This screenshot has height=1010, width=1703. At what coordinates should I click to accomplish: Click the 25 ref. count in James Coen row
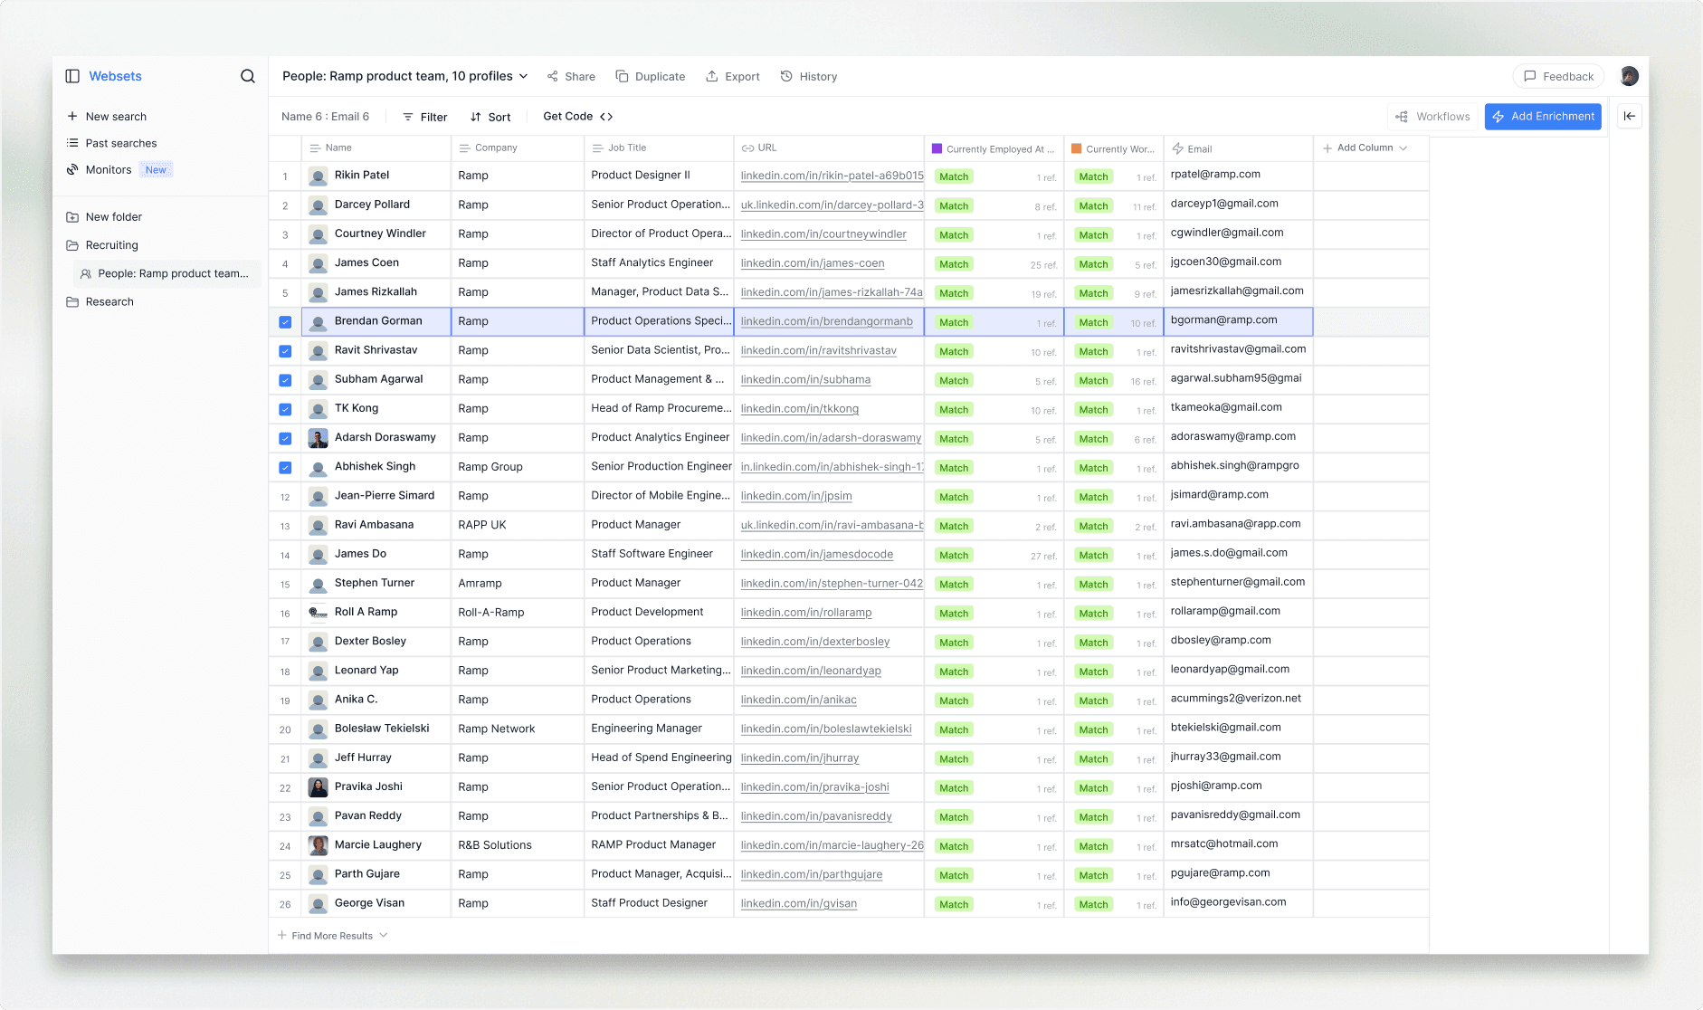tap(1043, 265)
